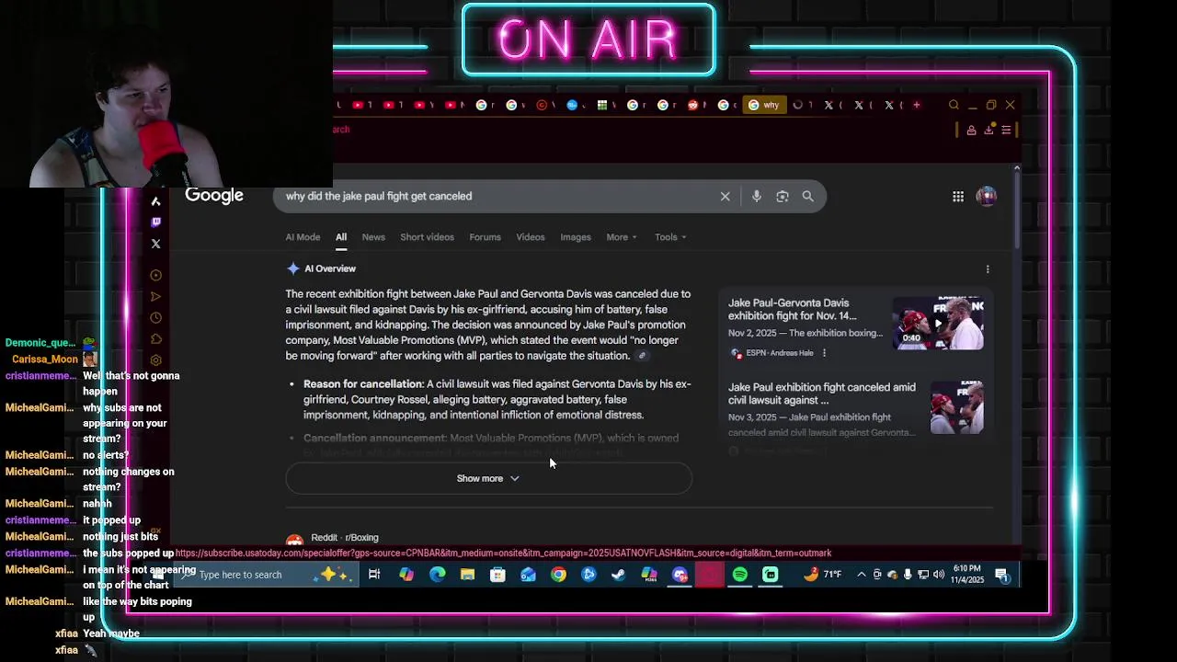Switch to Images results tab
Viewport: 1177px width, 662px height.
coord(576,237)
